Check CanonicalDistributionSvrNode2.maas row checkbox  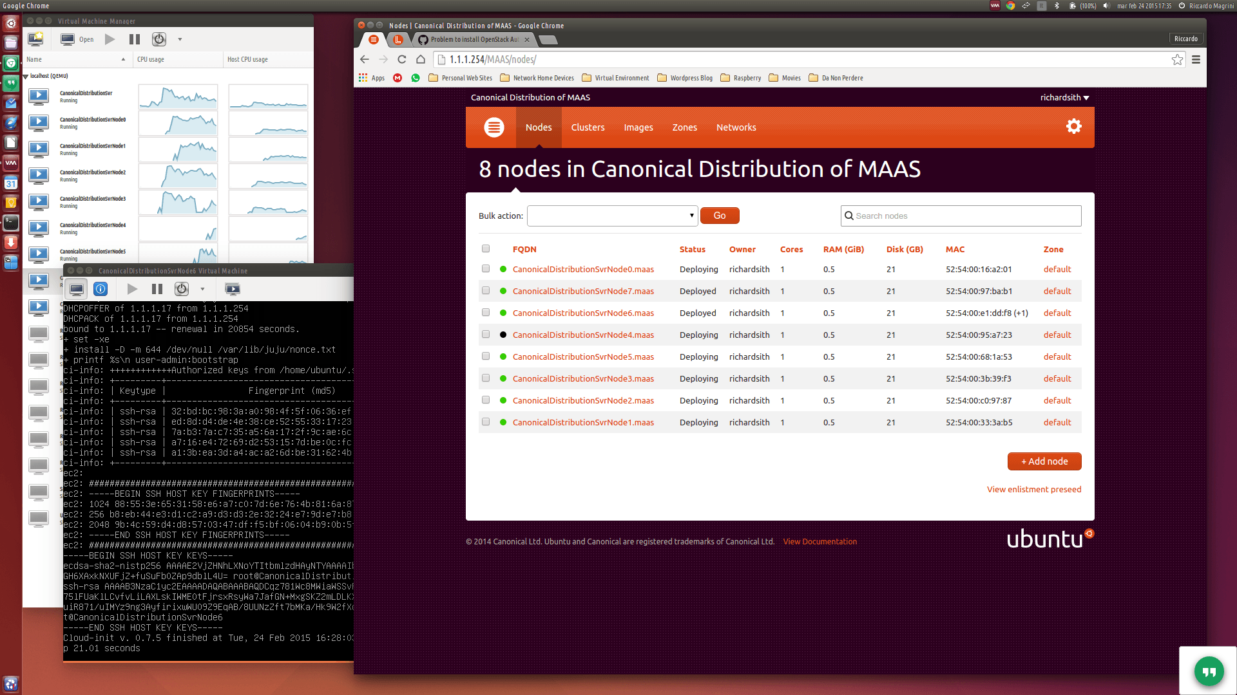[486, 400]
